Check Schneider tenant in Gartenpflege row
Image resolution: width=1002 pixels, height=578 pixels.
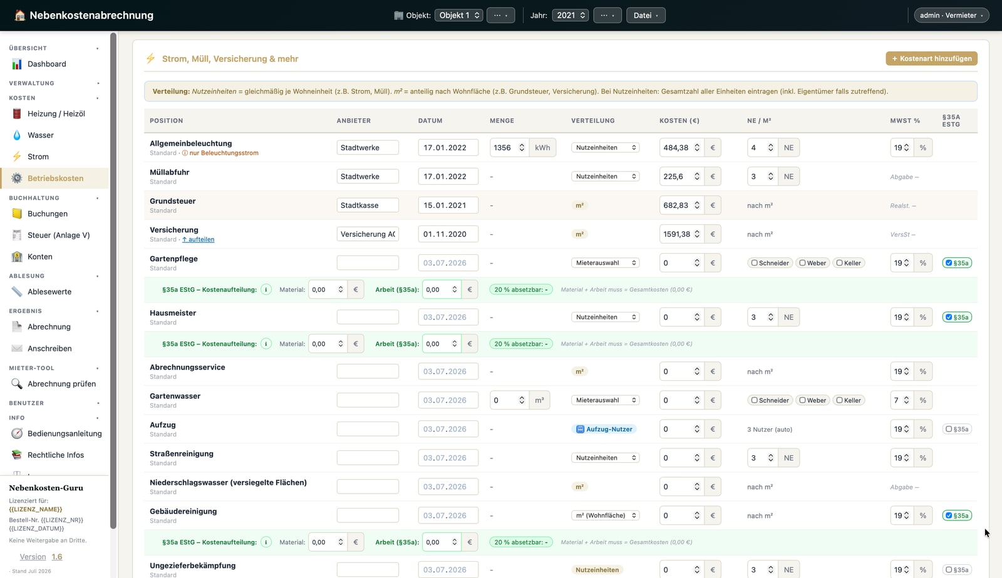tap(755, 263)
